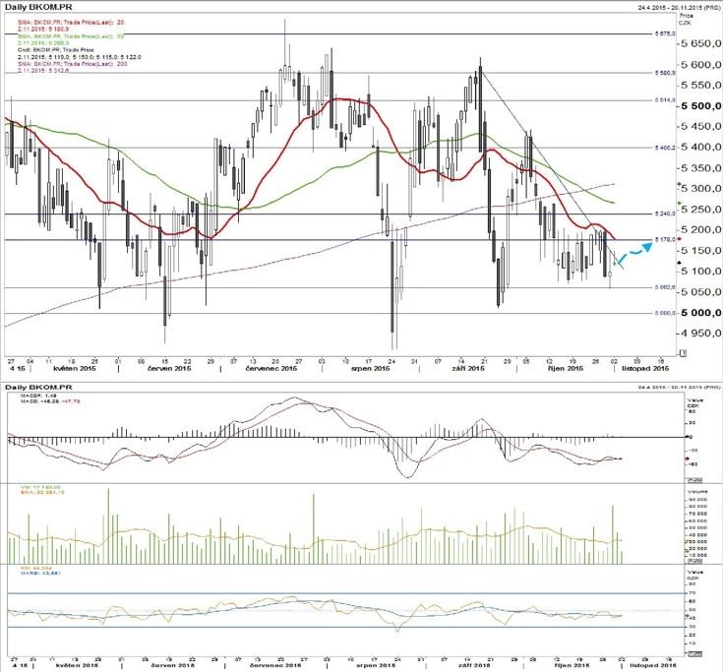
Task: Click the small '1' scale box under price axis
Action: pyautogui.click(x=683, y=353)
